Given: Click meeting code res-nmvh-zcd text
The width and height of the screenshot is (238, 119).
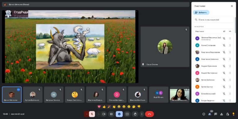Looking at the screenshot, I should (x=18, y=114).
